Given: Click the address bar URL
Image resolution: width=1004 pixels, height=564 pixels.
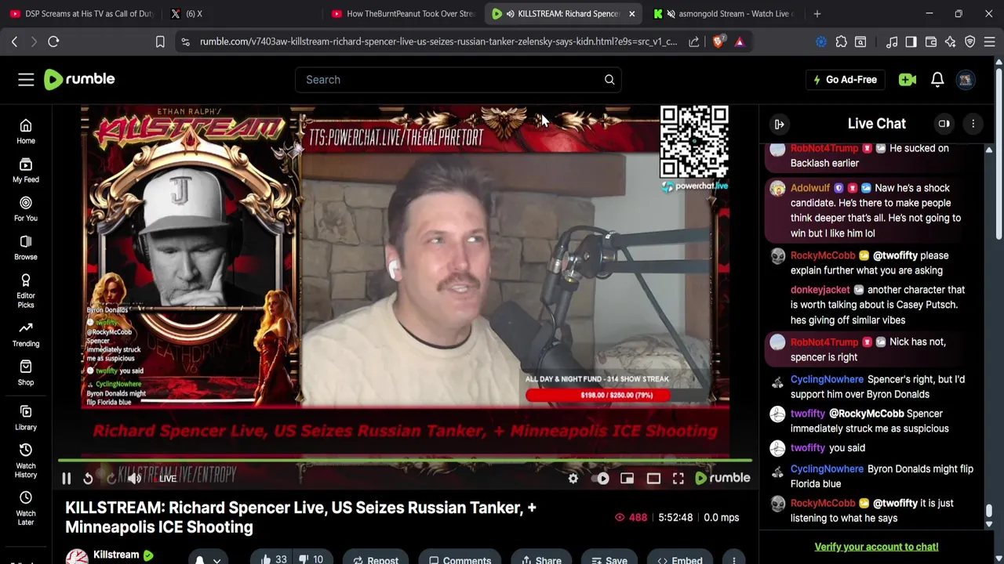Looking at the screenshot, I should 438,42.
